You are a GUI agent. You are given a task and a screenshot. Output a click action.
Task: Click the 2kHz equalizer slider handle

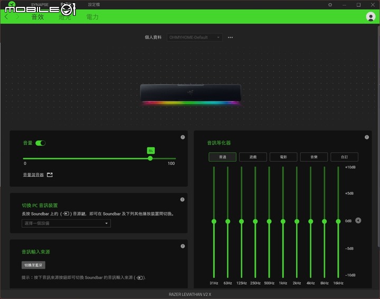click(297, 221)
